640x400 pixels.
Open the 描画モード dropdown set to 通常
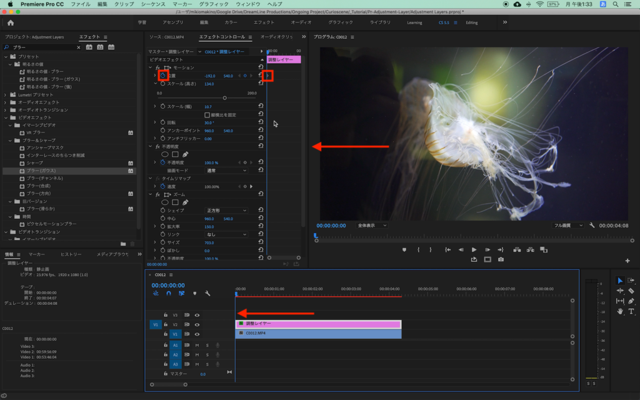227,170
